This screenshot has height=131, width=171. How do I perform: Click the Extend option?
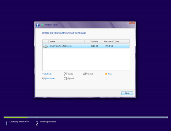[71, 79]
